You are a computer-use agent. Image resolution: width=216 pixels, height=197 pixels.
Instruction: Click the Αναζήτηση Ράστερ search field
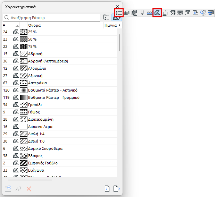(x=51, y=18)
